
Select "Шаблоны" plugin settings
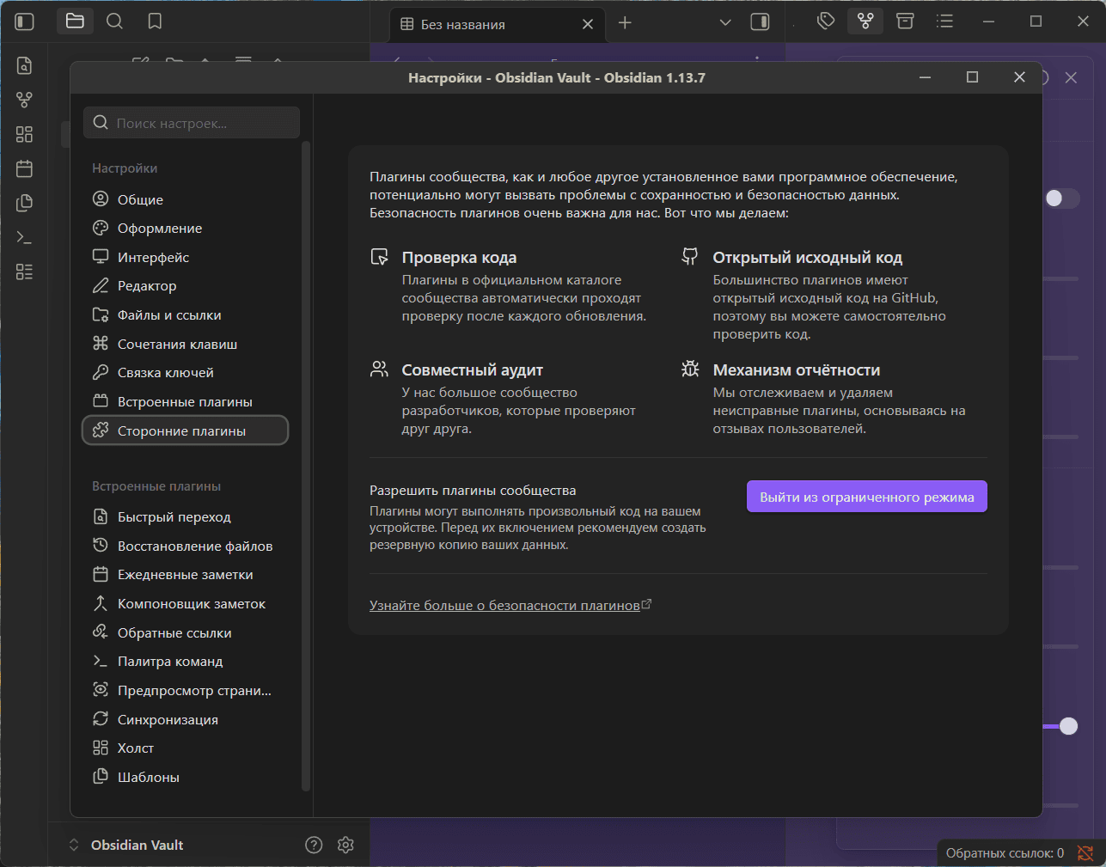185,778
